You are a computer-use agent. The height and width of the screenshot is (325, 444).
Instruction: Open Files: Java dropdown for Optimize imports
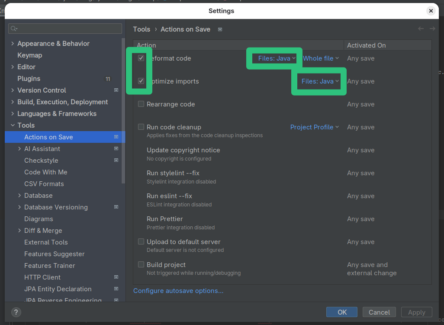click(320, 81)
